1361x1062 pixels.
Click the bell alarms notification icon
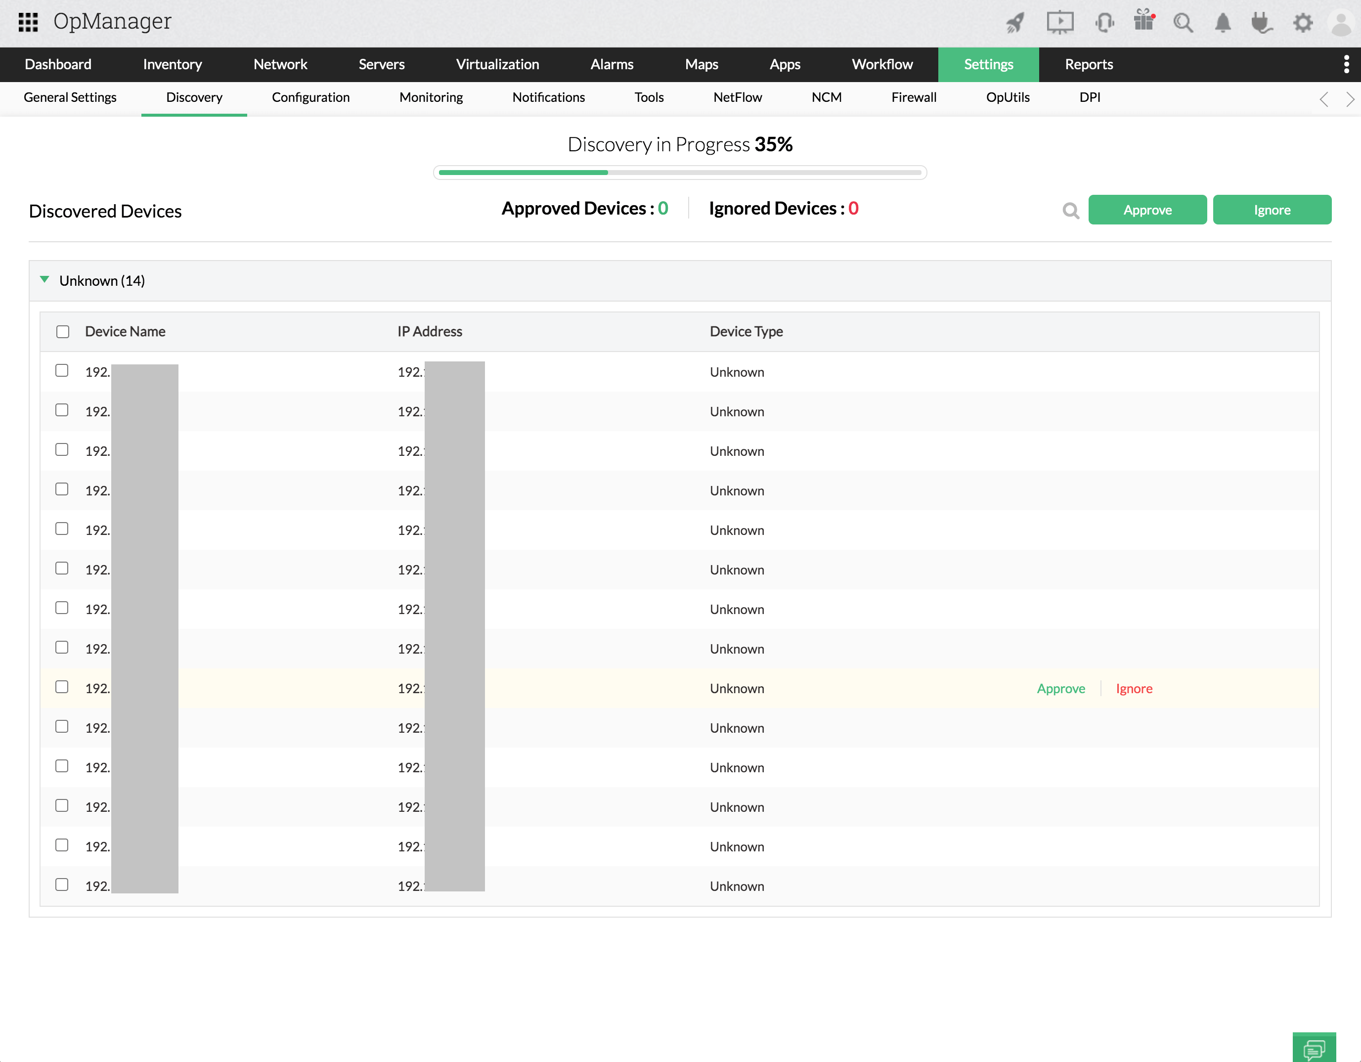click(1223, 23)
